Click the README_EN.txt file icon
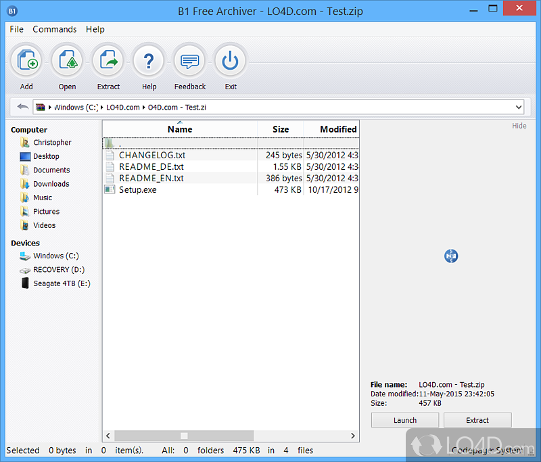Screen dimensions: 541x462 110,178
